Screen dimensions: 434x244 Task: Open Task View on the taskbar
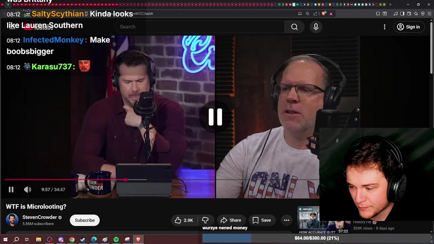point(27,240)
